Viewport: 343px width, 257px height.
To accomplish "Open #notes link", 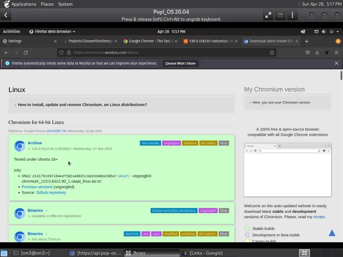I will click(x=319, y=217).
